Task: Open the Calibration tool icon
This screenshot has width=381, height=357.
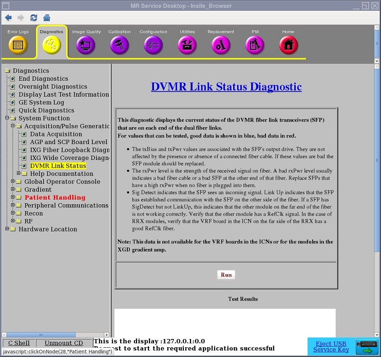Action: coord(119,44)
